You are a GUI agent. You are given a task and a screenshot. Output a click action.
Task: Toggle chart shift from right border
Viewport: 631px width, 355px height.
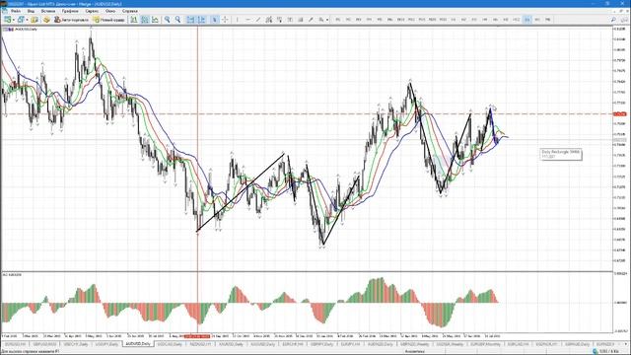201,20
